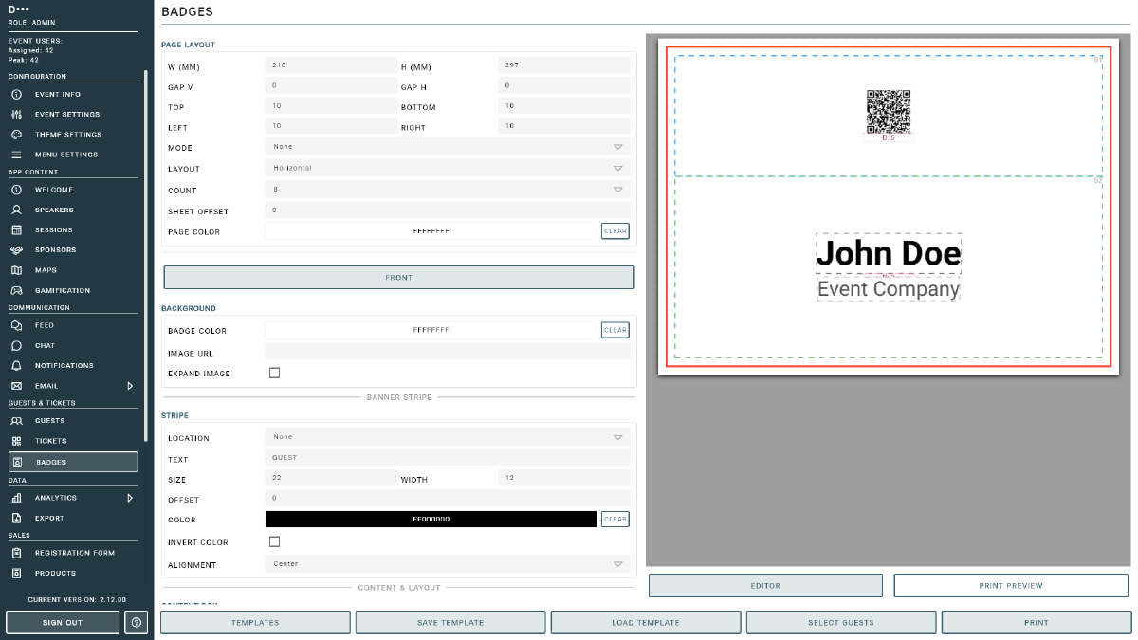Click the Guests people icon
Viewport: 1138px width, 640px height.
[16, 421]
